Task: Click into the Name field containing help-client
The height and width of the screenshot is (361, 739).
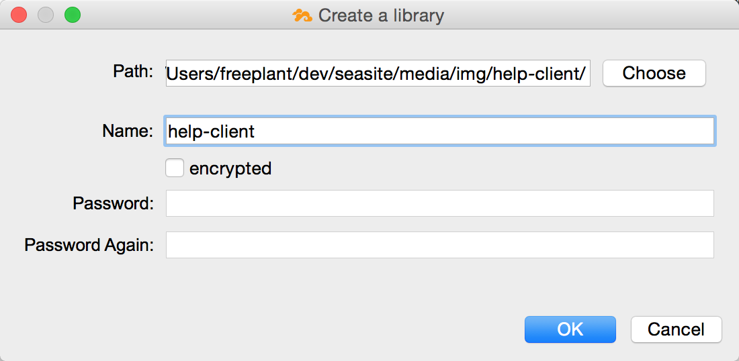Action: [x=439, y=131]
